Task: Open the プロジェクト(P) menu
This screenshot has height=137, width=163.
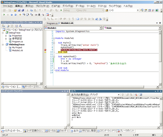Action: coord(42,6)
